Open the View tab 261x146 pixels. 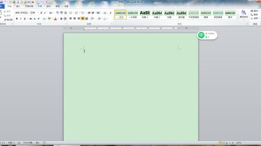pyautogui.click(x=66, y=6)
